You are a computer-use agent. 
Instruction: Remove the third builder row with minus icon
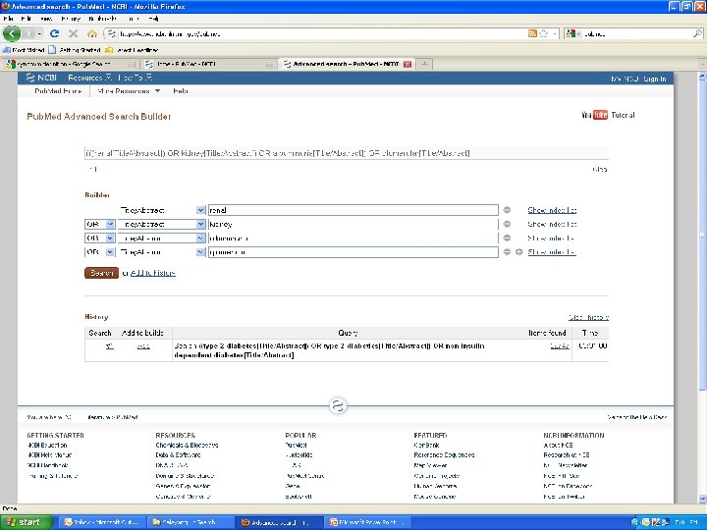[x=507, y=238]
